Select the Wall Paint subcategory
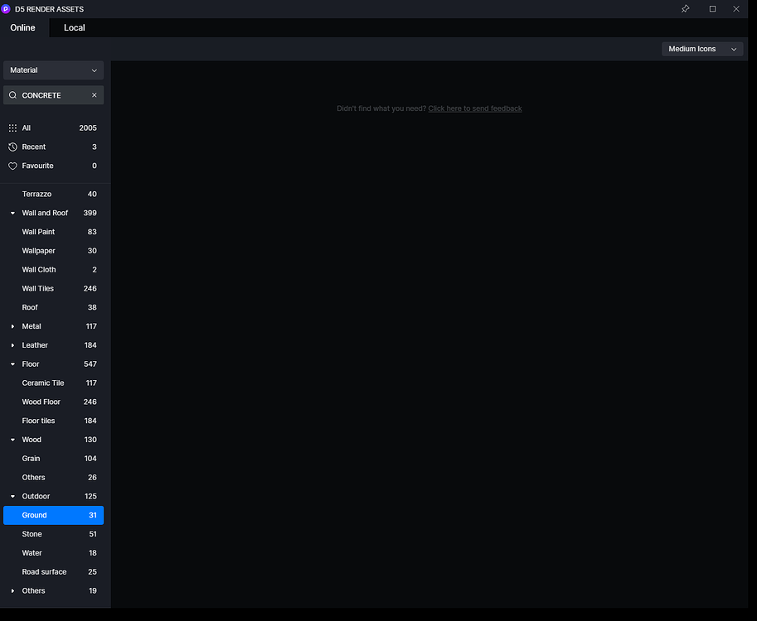This screenshot has width=757, height=621. pos(53,232)
